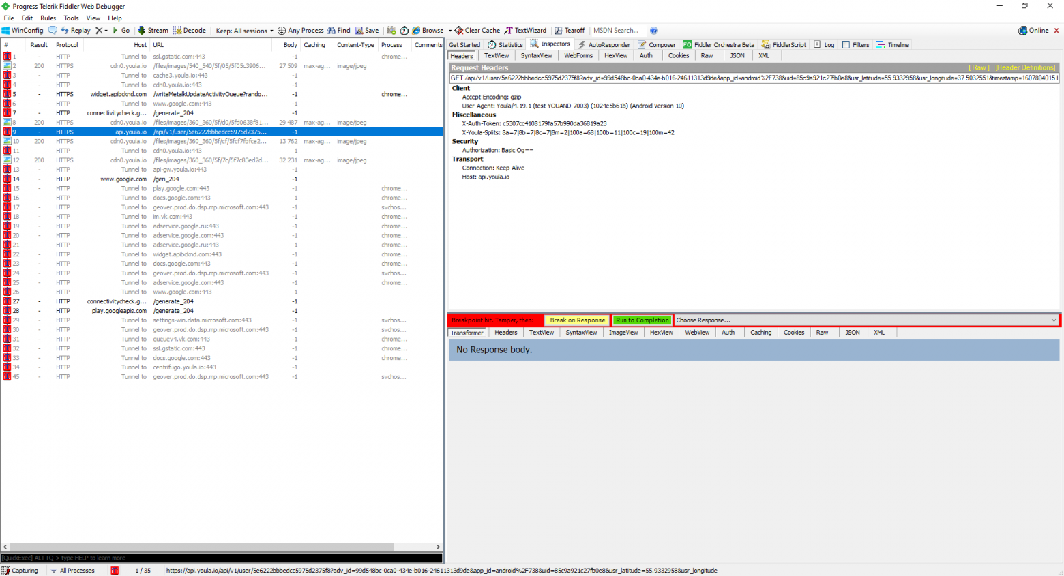This screenshot has width=1064, height=576.
Task: Select request SyntaxView inspector tab
Action: click(537, 56)
